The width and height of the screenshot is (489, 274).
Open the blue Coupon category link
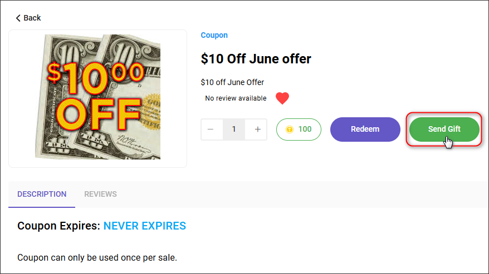214,35
